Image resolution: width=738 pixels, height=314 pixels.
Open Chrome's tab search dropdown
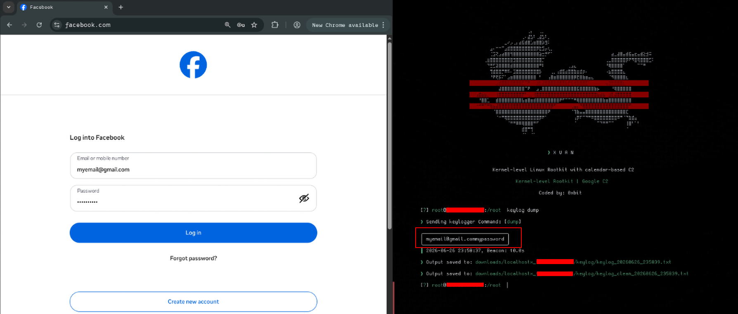pyautogui.click(x=8, y=7)
